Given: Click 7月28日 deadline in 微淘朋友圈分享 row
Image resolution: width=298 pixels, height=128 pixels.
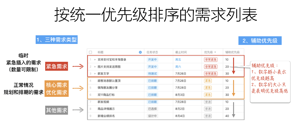Looking at the screenshot, I should (181, 88).
